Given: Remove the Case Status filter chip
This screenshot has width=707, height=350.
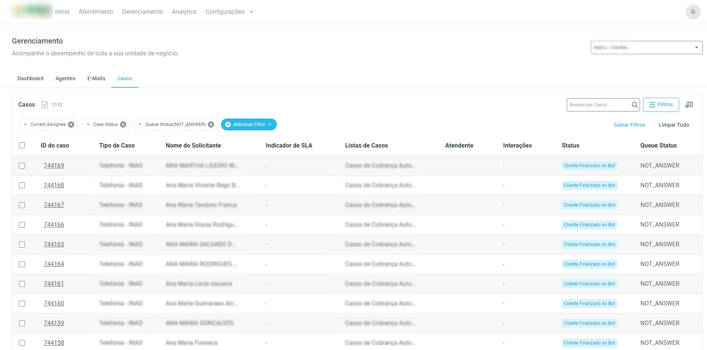Looking at the screenshot, I should click(x=123, y=124).
